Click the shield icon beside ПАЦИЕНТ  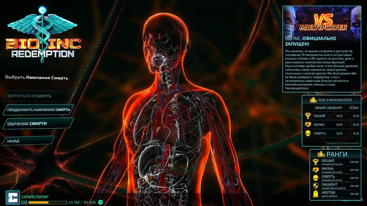316,186
